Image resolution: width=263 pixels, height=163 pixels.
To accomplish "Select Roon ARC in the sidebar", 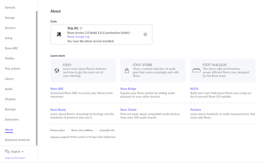I will pos(11,48).
